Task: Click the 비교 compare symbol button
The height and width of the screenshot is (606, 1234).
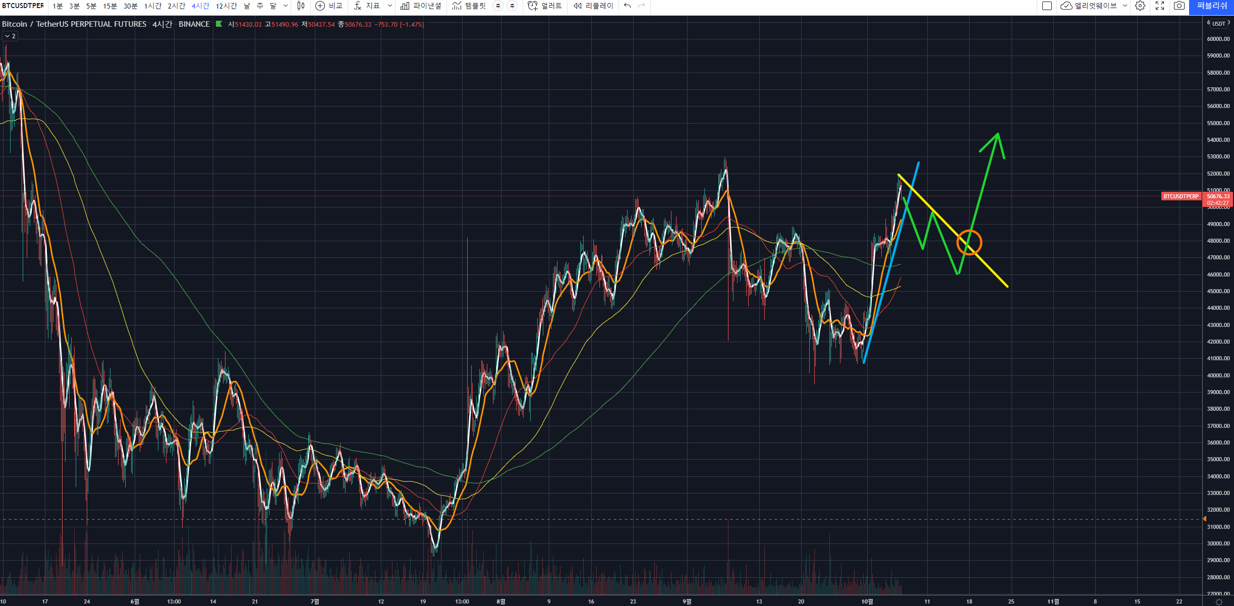Action: 329,6
